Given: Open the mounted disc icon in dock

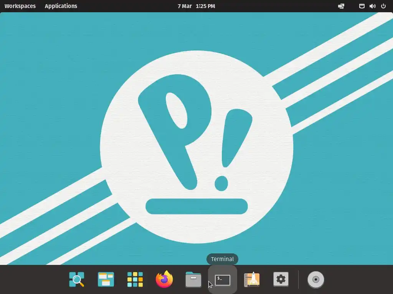Looking at the screenshot, I should coord(316,279).
